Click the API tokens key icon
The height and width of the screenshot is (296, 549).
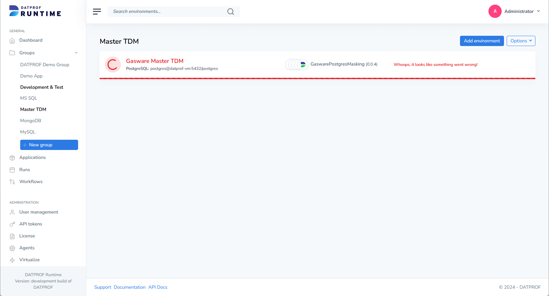12,224
